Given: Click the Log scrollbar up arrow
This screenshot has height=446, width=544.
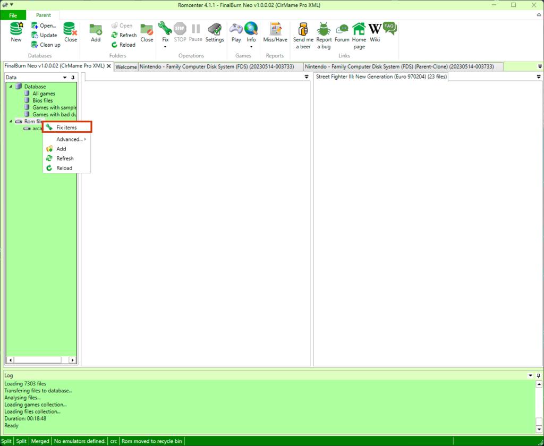Looking at the screenshot, I should [x=539, y=384].
